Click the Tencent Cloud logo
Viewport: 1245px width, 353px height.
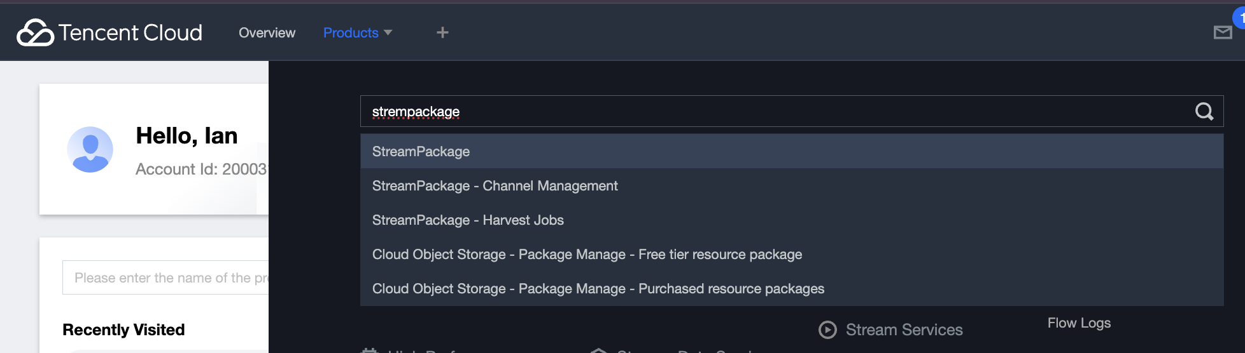pyautogui.click(x=109, y=32)
